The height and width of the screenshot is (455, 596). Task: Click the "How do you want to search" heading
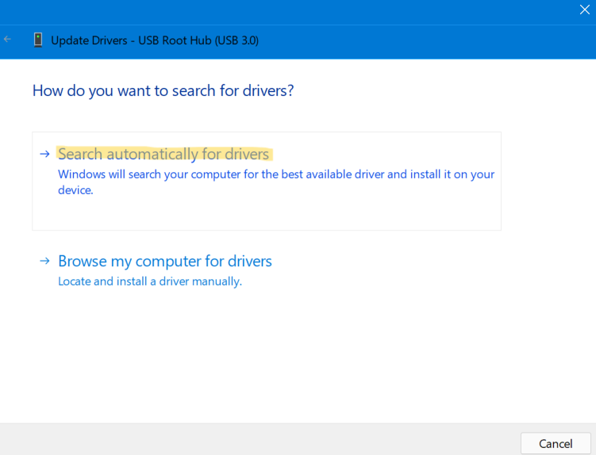(163, 90)
